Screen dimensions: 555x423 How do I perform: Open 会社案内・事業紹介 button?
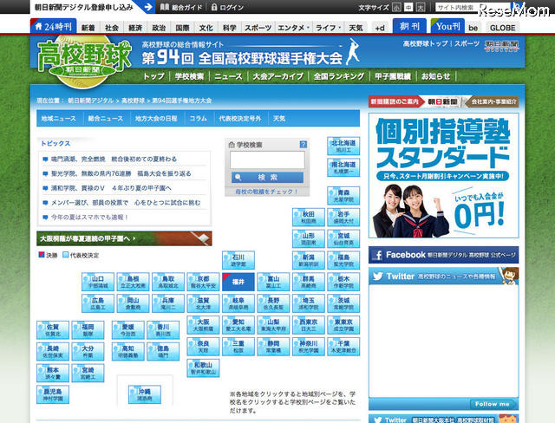coord(493,102)
